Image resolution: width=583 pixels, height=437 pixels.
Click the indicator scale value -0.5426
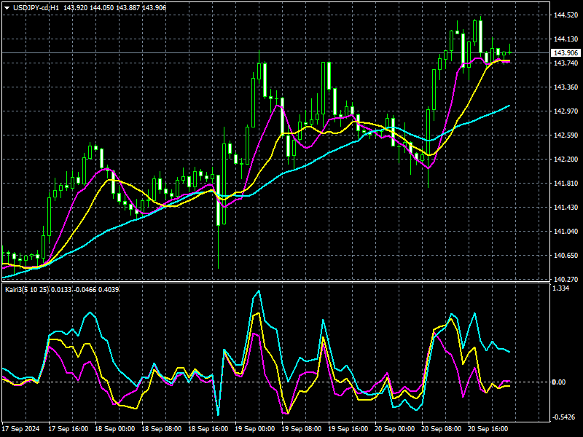(x=563, y=417)
